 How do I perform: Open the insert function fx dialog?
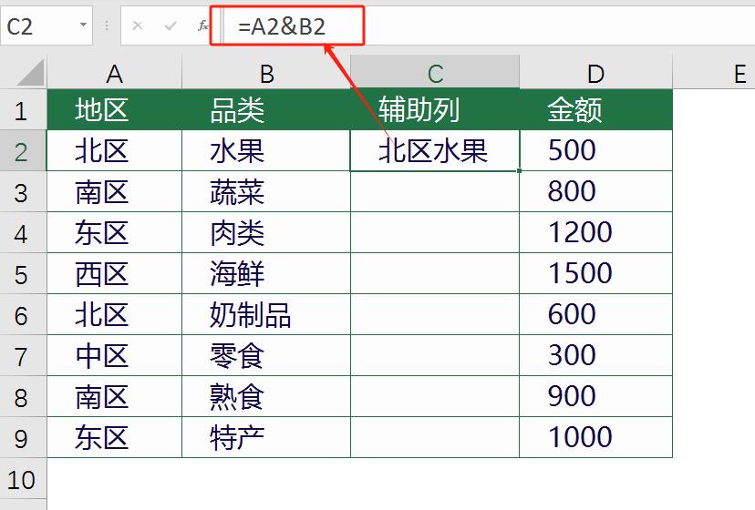(202, 25)
